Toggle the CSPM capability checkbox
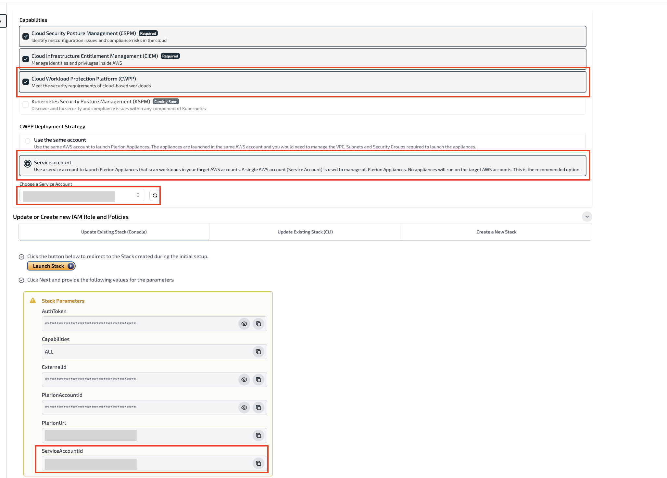Image resolution: width=667 pixels, height=478 pixels. pos(26,36)
